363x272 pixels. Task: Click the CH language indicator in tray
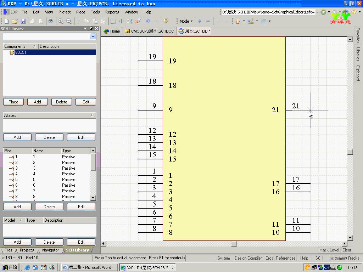pos(326,267)
